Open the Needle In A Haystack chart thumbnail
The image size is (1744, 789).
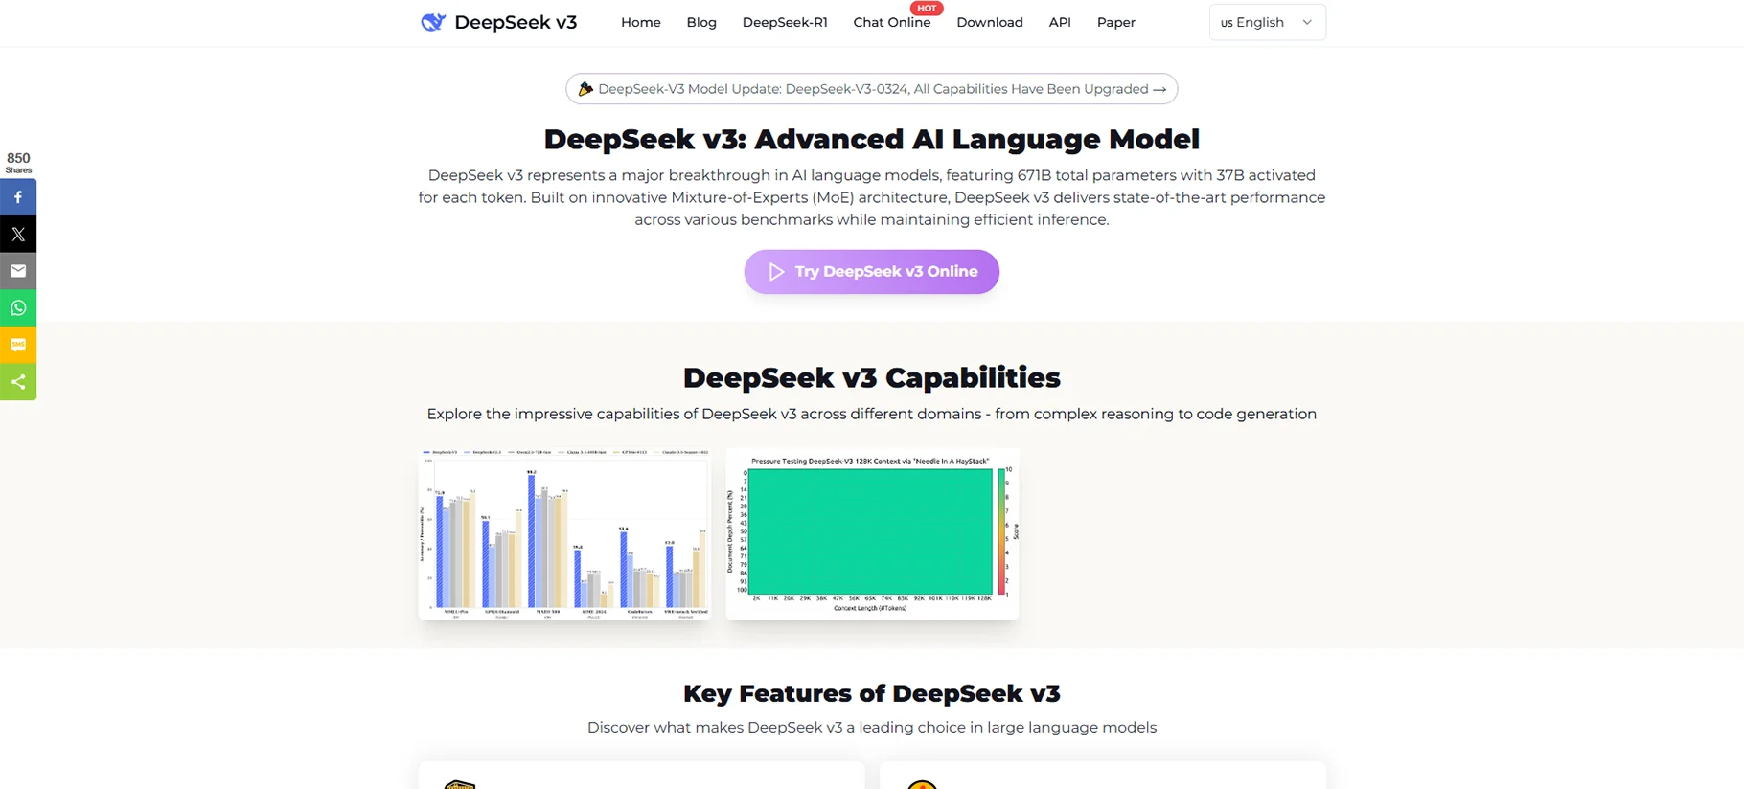(872, 533)
